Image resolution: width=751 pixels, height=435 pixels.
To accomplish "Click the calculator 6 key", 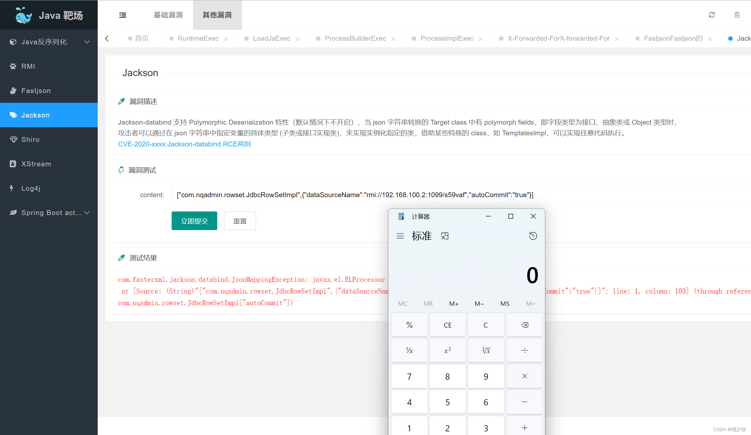I will (486, 402).
